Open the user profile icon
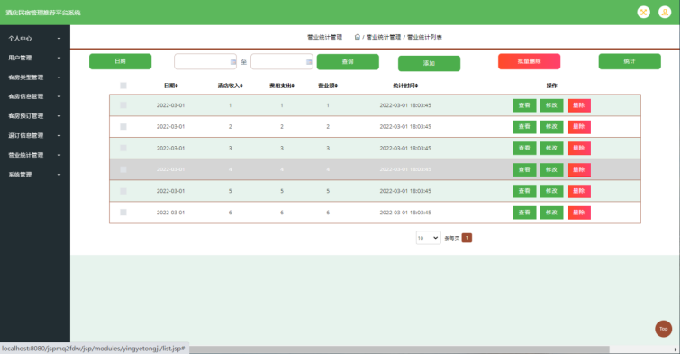The width and height of the screenshot is (681, 354). pyautogui.click(x=665, y=13)
